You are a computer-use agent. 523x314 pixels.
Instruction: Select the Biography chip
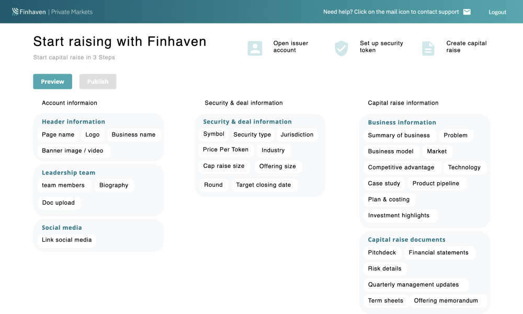tap(113, 186)
